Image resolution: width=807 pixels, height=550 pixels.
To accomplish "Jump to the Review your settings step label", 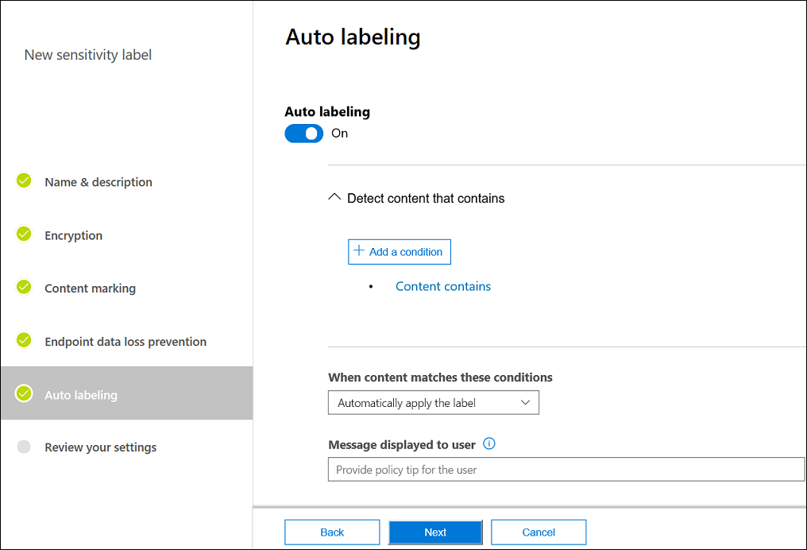I will [100, 447].
